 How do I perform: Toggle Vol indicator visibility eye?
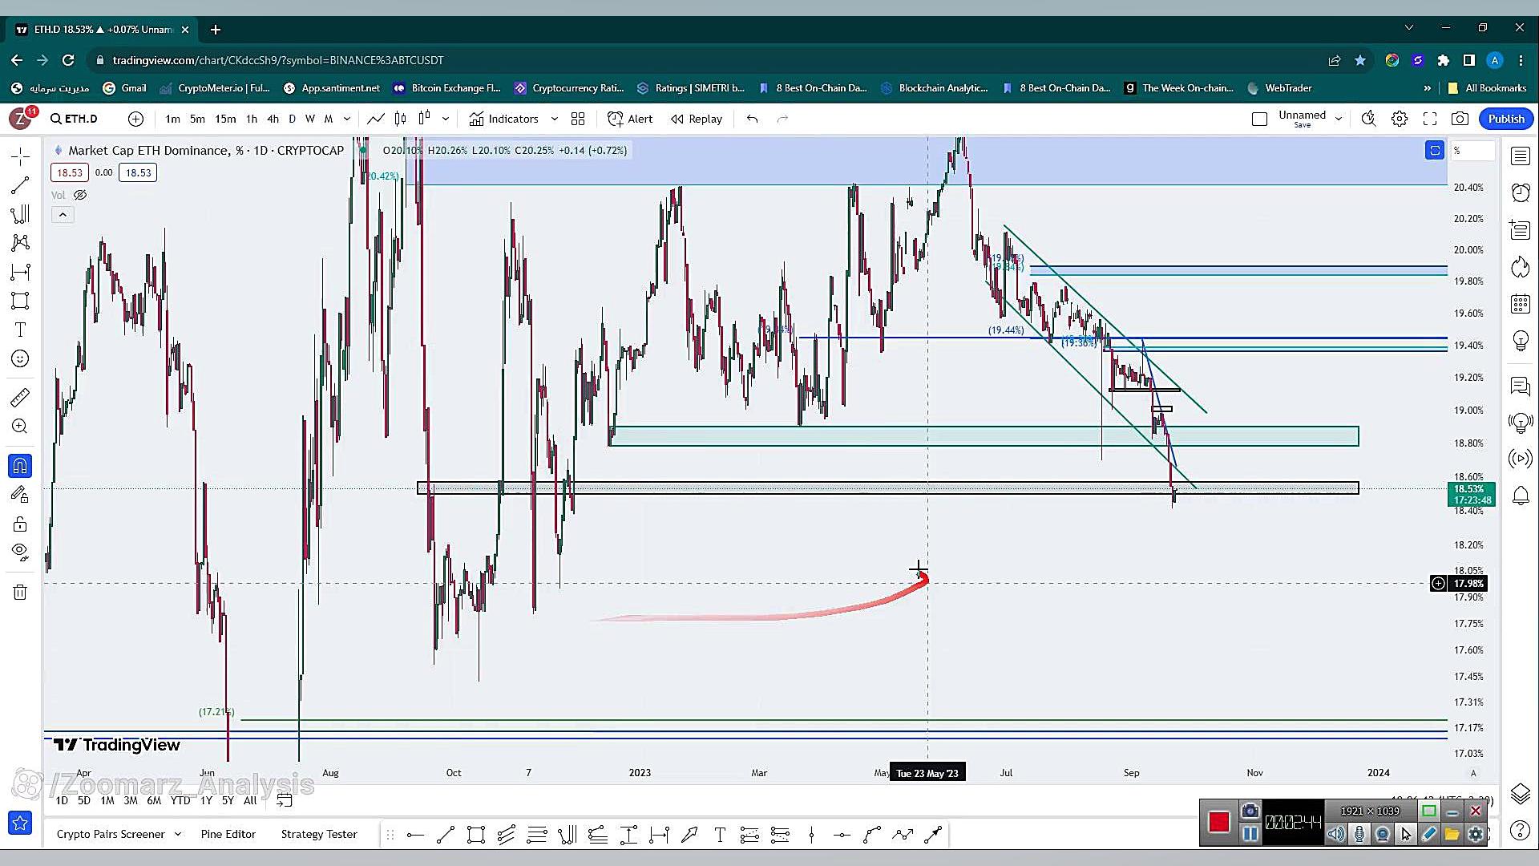click(x=80, y=195)
